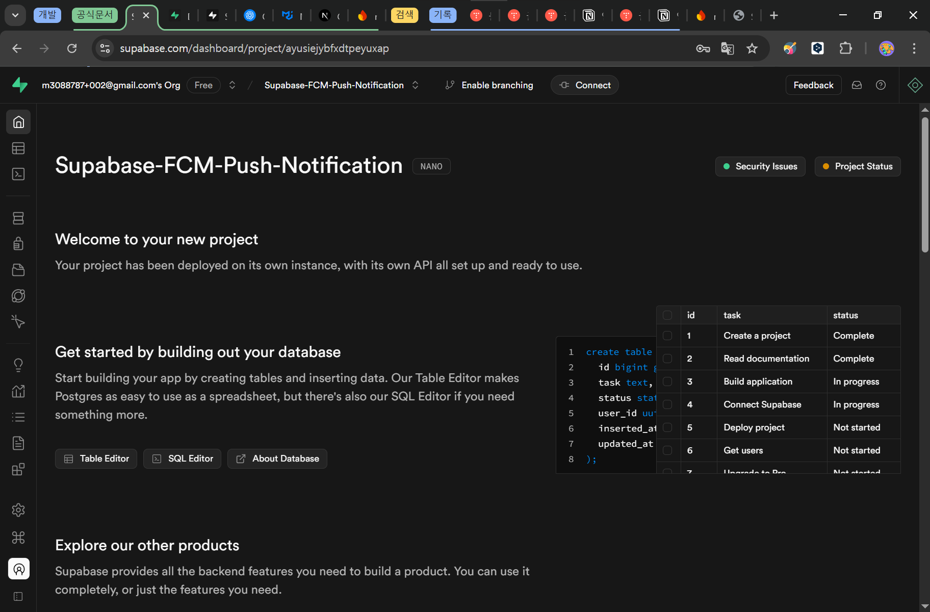
Task: Open the Database sidebar icon
Action: (18, 218)
